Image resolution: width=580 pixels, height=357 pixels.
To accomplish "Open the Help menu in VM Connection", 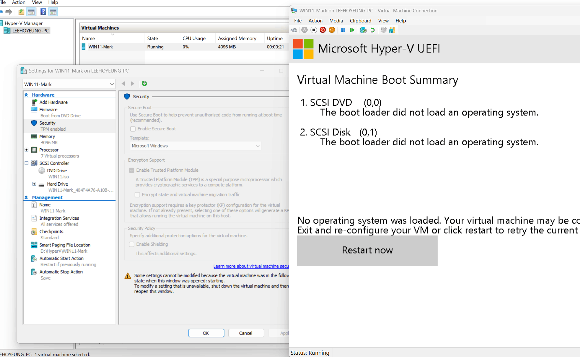I will click(400, 20).
